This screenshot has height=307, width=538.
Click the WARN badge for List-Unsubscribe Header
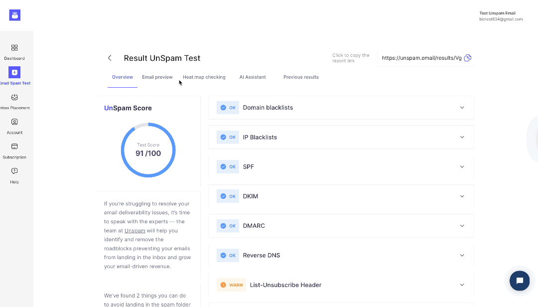pos(231,285)
